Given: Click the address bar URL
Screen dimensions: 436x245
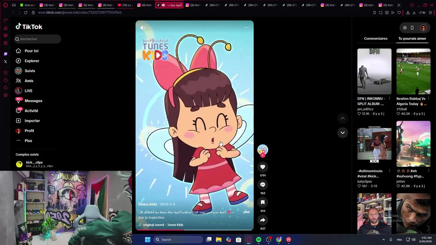Looking at the screenshot, I should (80, 13).
